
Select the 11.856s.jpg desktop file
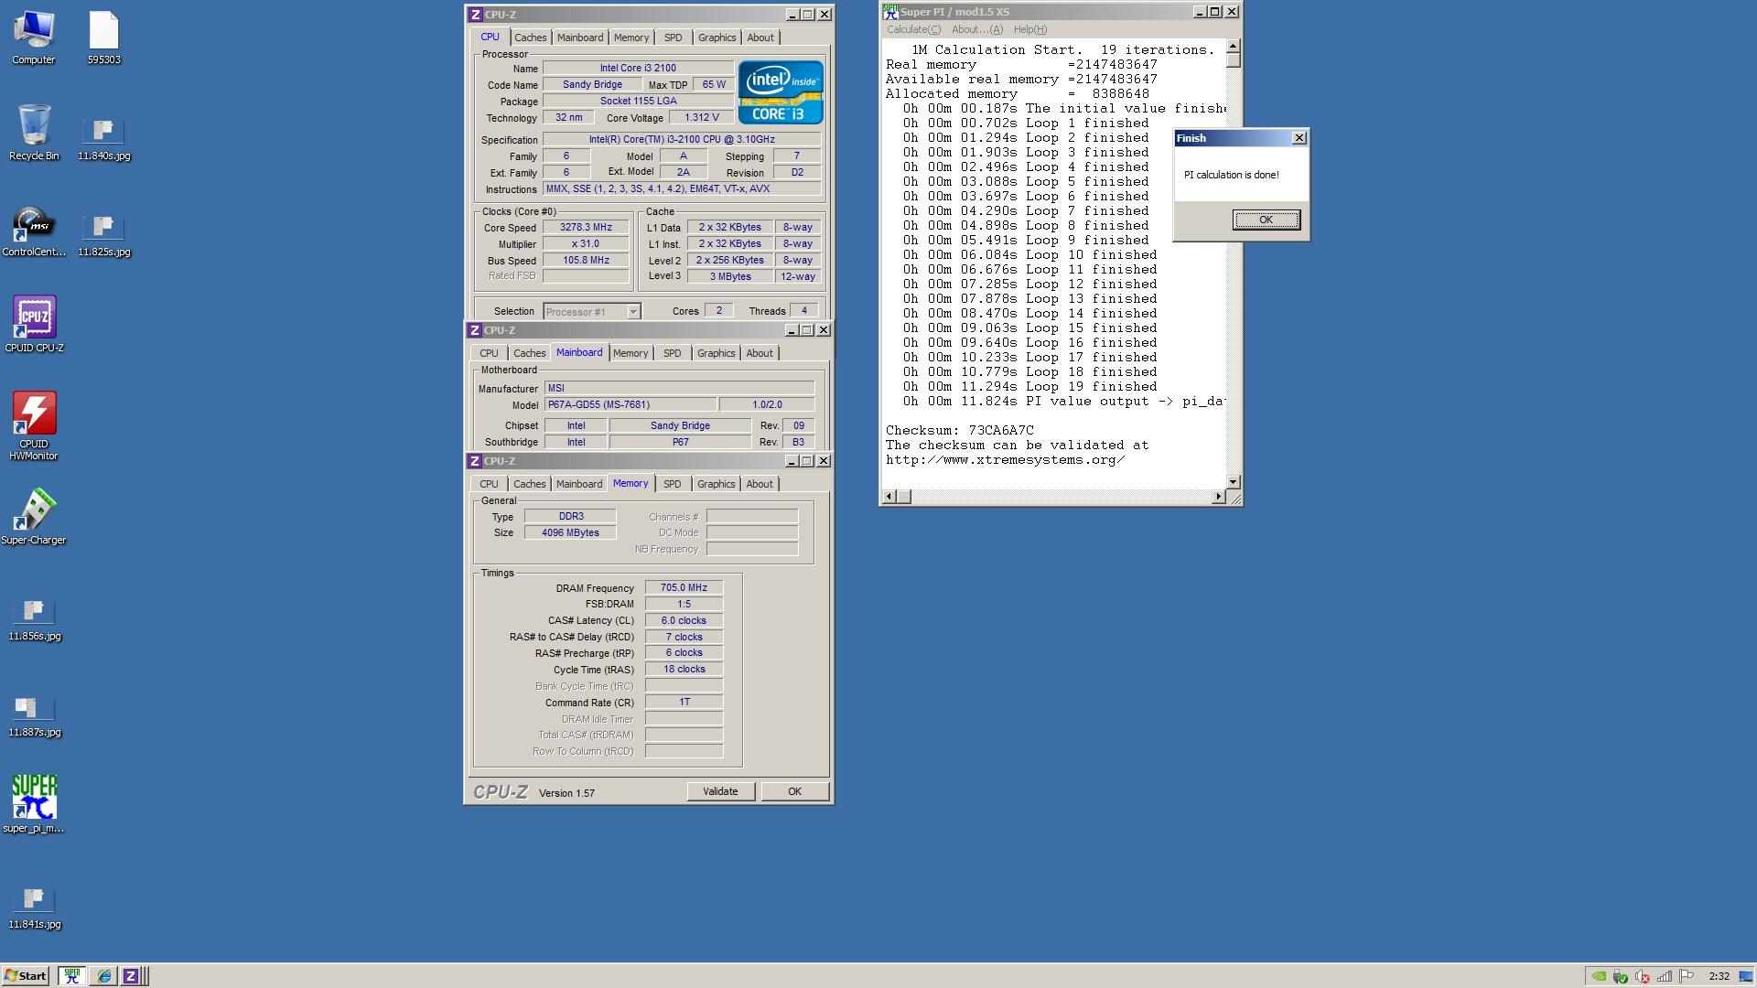click(35, 620)
